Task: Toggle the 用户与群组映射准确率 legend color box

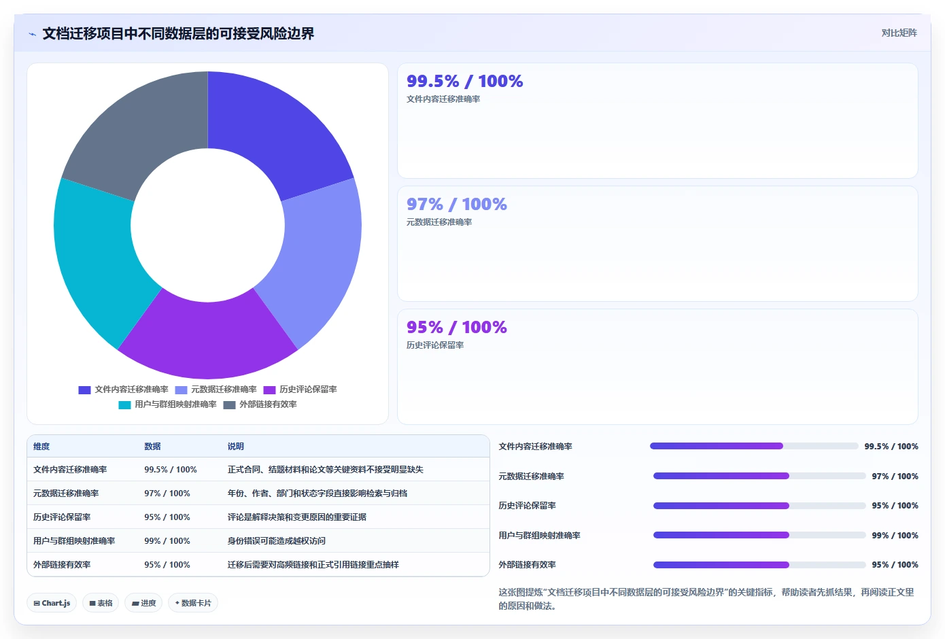Action: pyautogui.click(x=124, y=405)
